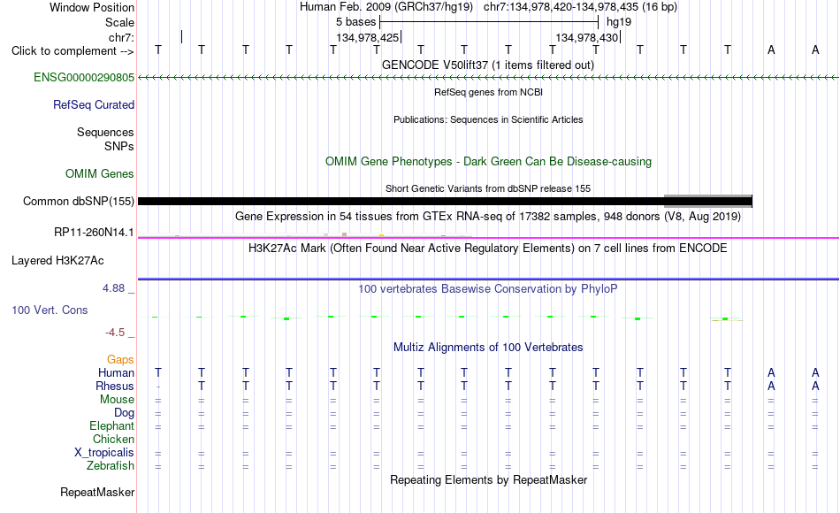Image resolution: width=840 pixels, height=513 pixels.
Task: Open the GENCODE V50lift37 track title
Action: point(488,65)
